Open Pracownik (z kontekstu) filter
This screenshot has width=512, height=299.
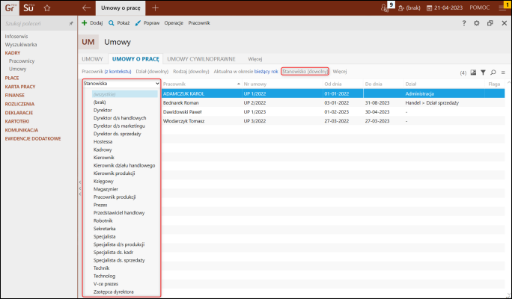(x=106, y=72)
